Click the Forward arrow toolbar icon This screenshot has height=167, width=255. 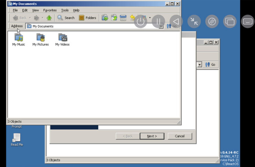click(36, 18)
